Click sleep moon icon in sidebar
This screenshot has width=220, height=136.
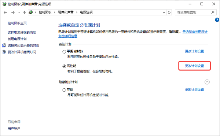pyautogui.click(x=4, y=52)
